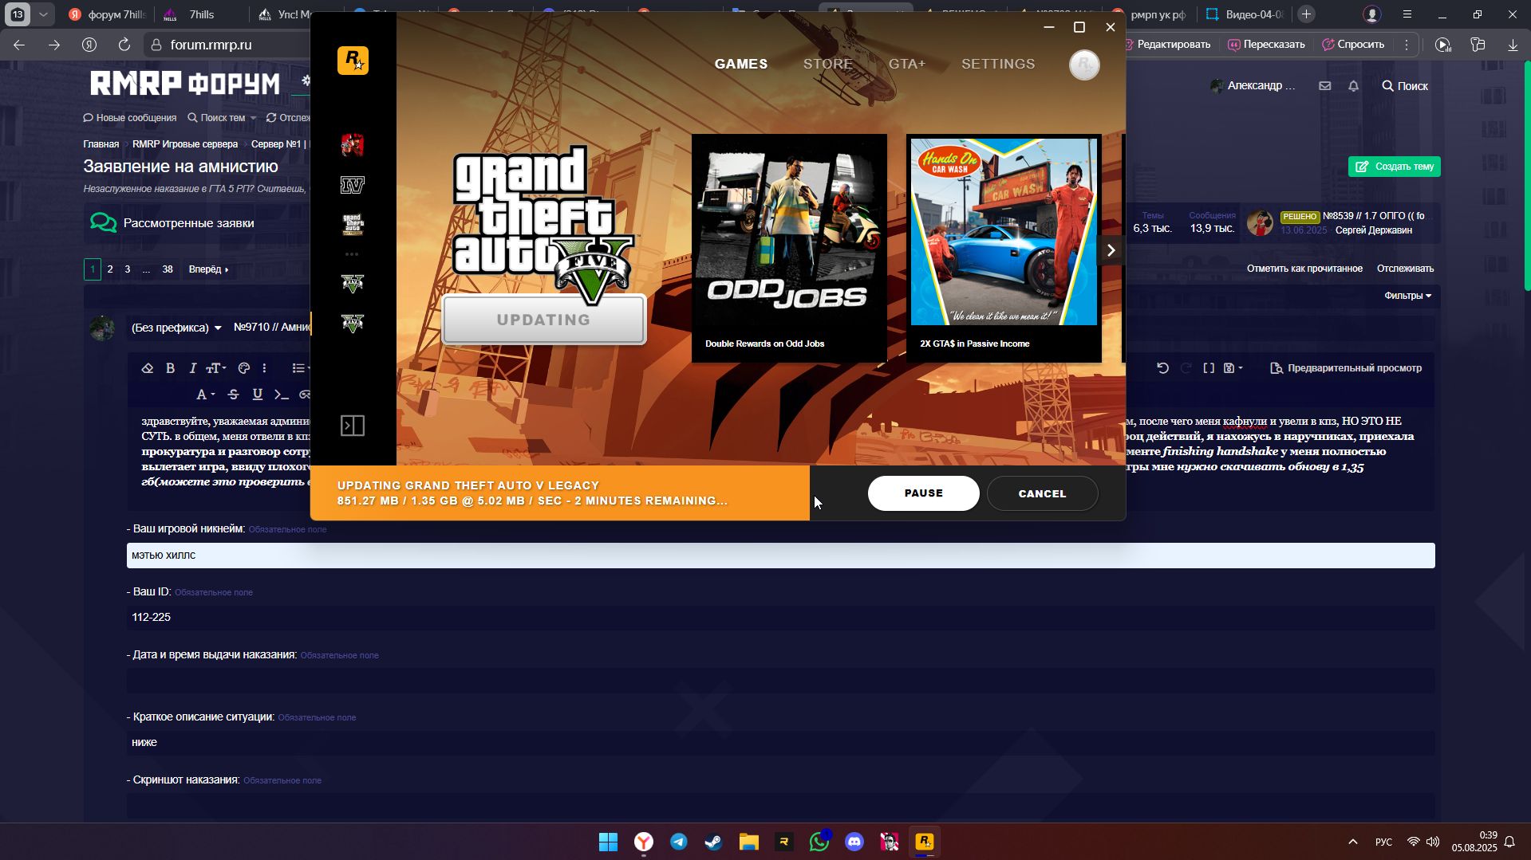Click Вперёд next page button
This screenshot has width=1531, height=860.
(208, 269)
